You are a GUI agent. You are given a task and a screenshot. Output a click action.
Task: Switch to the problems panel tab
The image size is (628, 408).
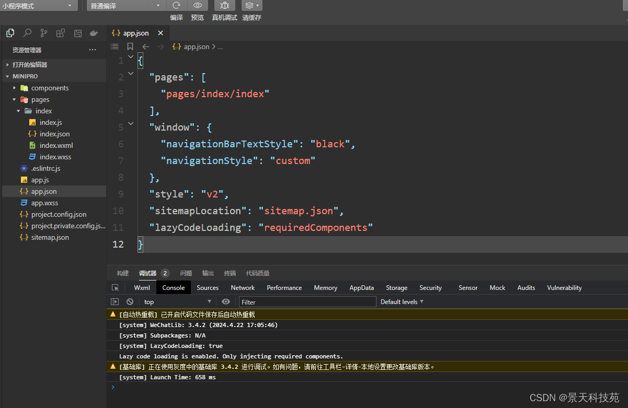click(186, 273)
